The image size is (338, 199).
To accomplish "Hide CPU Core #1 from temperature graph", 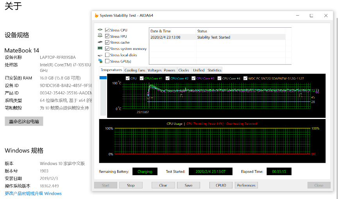I will point(142,78).
